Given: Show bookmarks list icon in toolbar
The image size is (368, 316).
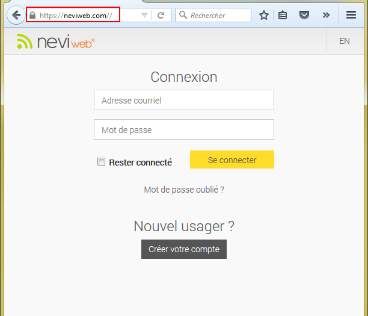Looking at the screenshot, I should 283,16.
